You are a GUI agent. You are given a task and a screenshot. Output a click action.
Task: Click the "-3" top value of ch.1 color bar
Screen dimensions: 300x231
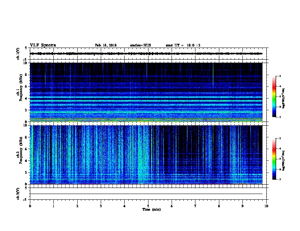pos(280,76)
